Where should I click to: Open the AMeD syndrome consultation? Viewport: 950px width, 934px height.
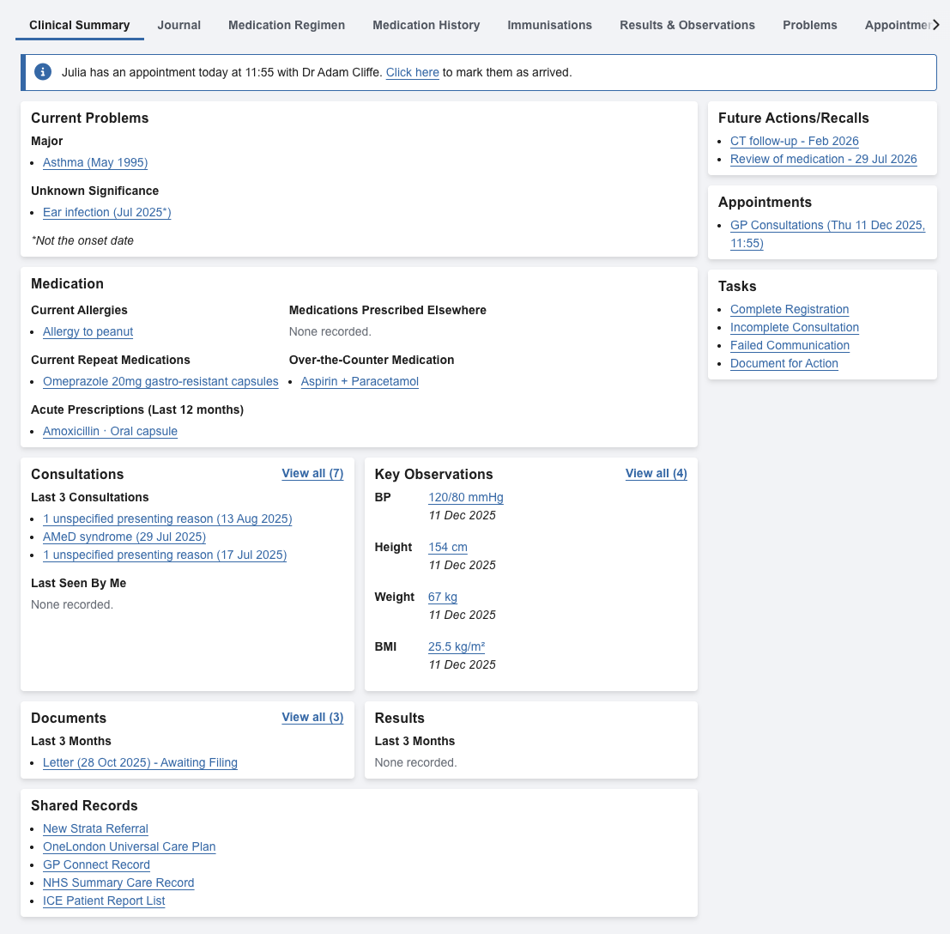(124, 537)
